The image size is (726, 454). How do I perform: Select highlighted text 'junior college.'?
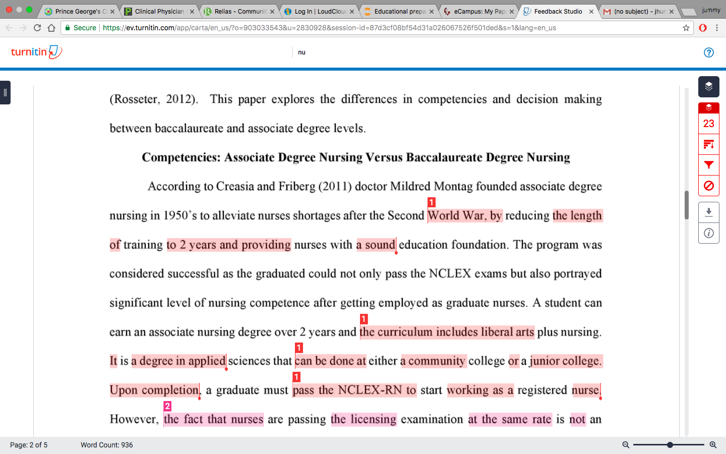[x=566, y=361]
